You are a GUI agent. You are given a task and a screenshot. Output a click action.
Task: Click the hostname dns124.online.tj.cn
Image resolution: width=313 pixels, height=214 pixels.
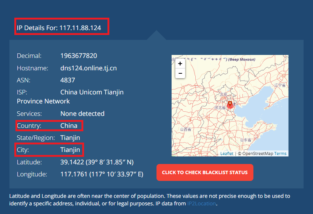(x=88, y=68)
